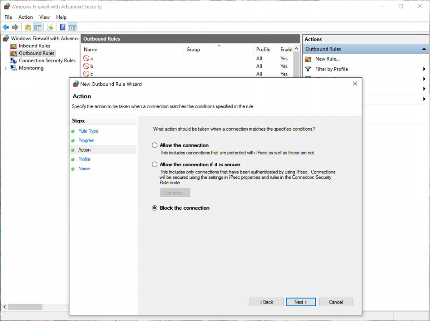Open the blue Help question-mark icon
The image size is (430, 321).
pyautogui.click(x=63, y=27)
